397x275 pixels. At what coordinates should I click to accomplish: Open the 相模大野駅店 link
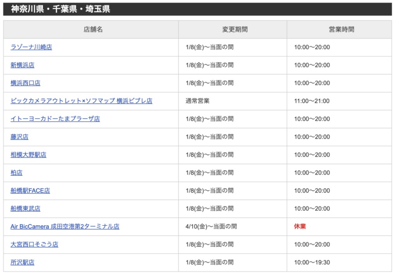coord(28,155)
